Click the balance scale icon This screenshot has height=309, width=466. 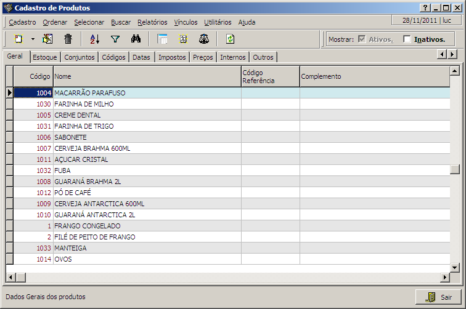(x=203, y=39)
